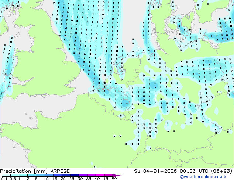The width and height of the screenshot is (234, 180).
Task: Click the 'Precipitation [mm]' title text
Action: [24, 171]
